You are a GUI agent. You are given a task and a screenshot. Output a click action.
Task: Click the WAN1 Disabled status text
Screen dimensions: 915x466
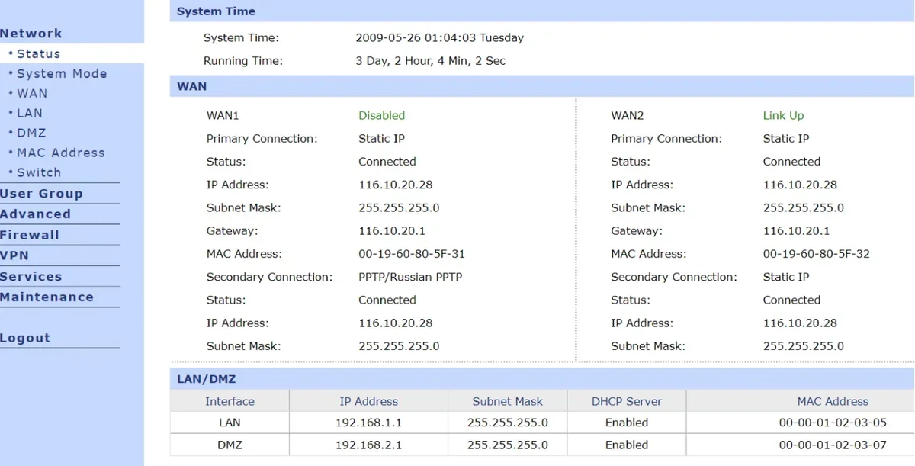coord(381,116)
